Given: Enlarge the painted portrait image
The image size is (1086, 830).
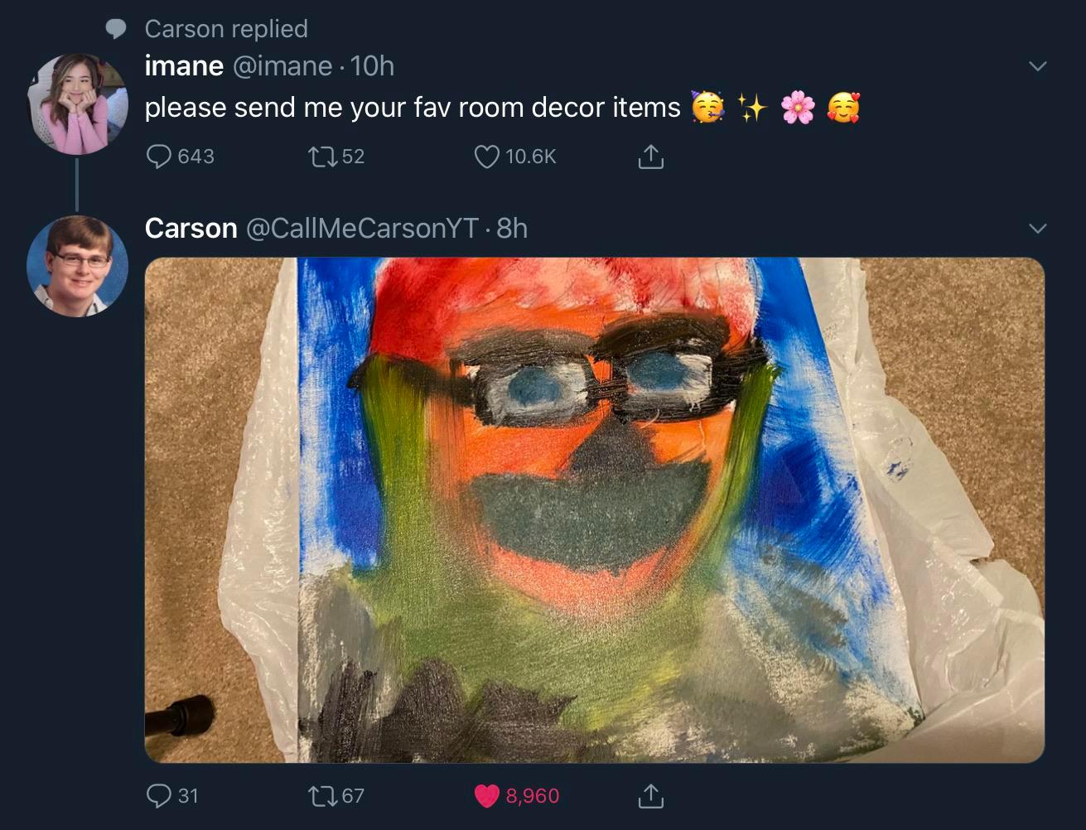Looking at the screenshot, I should (594, 509).
